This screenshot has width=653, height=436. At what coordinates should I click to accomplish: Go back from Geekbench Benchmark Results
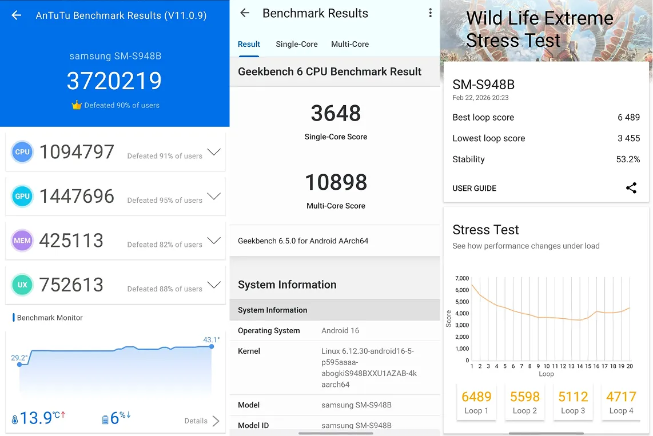point(245,13)
